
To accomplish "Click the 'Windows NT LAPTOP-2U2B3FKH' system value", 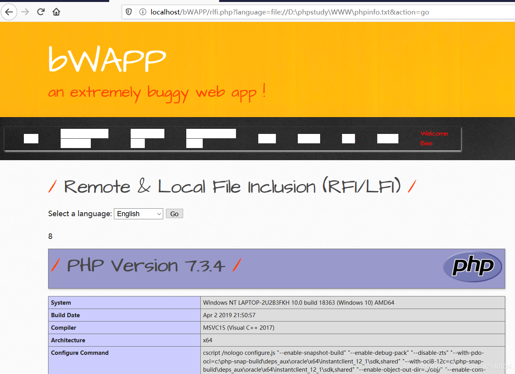I will 299,303.
